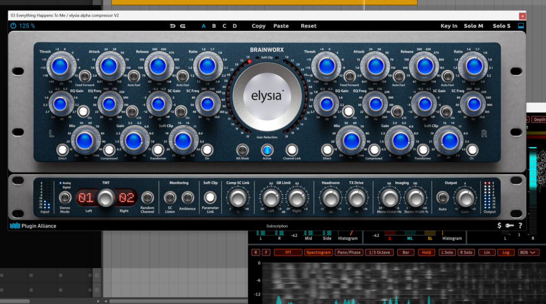Screen dimensions: 546x304
Task: Select preset bank B
Action: click(214, 26)
